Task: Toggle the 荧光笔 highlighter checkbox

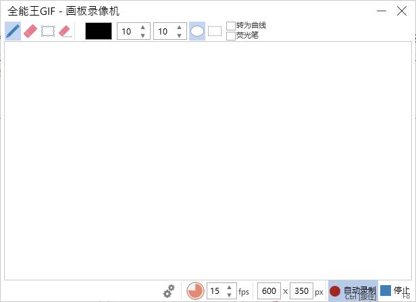Action: coord(231,36)
